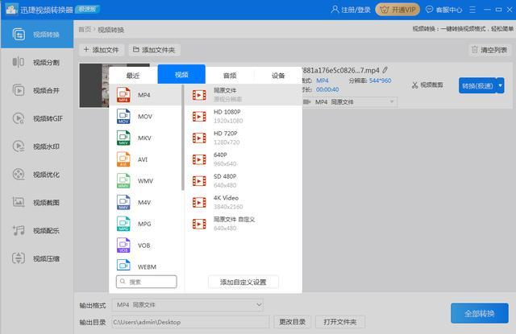The height and width of the screenshot is (334, 516).
Task: Open 视频转GIF tool in sidebar
Action: point(37,118)
